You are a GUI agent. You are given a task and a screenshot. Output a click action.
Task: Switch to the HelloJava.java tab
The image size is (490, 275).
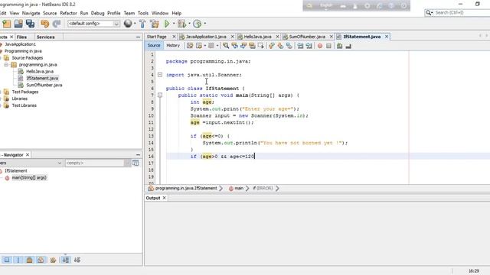click(x=257, y=37)
